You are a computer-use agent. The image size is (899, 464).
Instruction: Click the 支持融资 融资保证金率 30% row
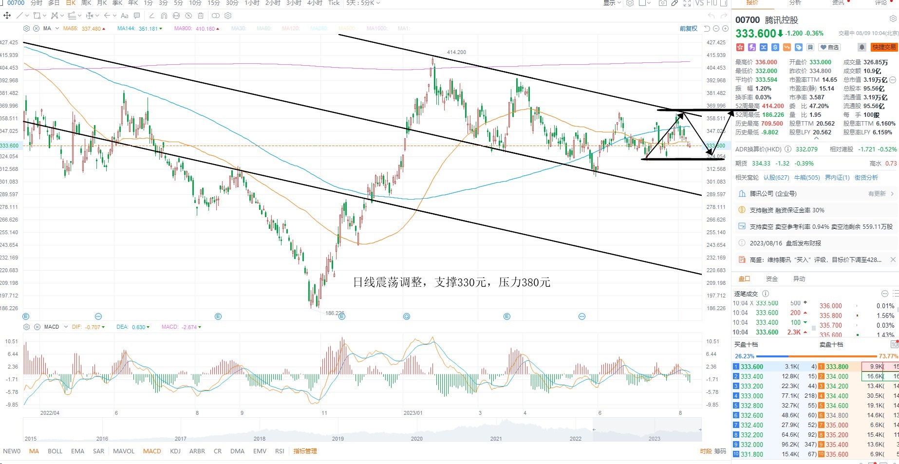point(817,210)
